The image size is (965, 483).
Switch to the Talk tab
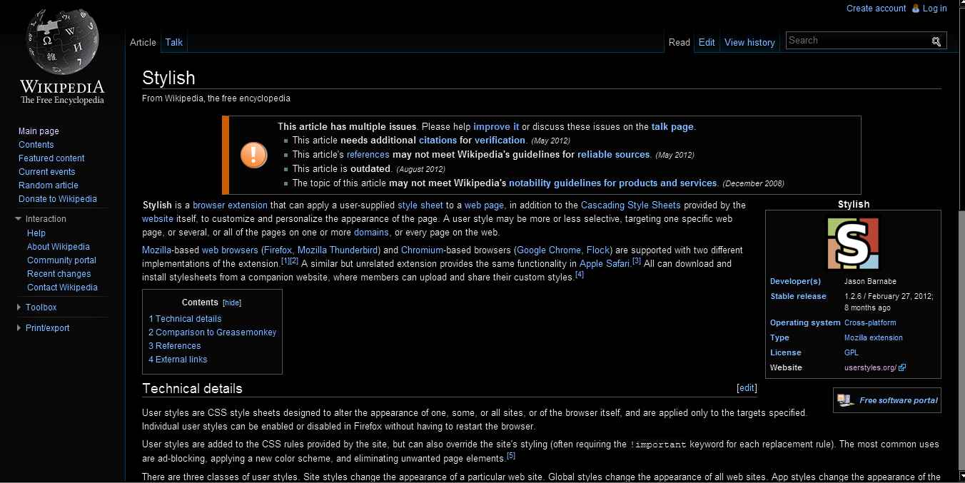coord(174,42)
